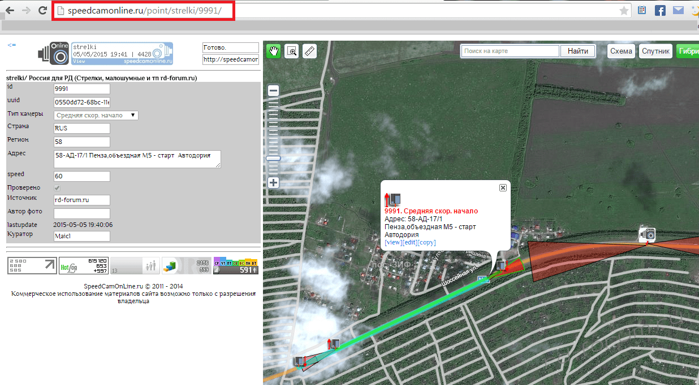Switch map to Спутник view

655,51
